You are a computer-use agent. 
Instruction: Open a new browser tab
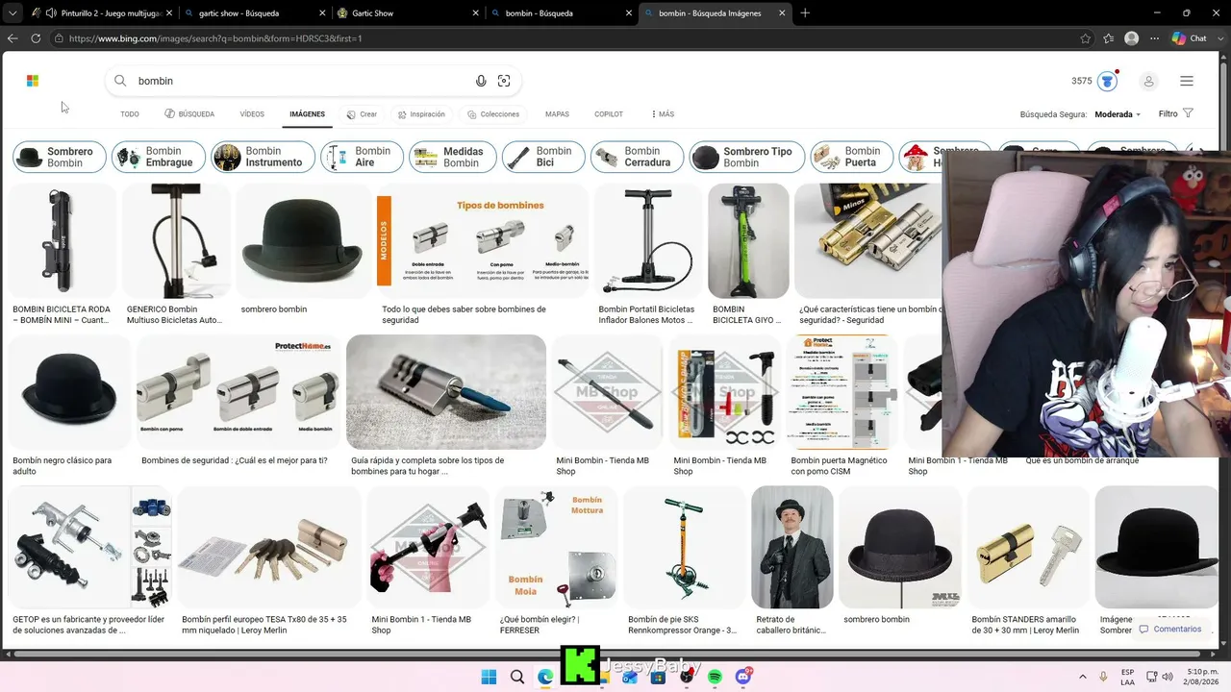[805, 13]
